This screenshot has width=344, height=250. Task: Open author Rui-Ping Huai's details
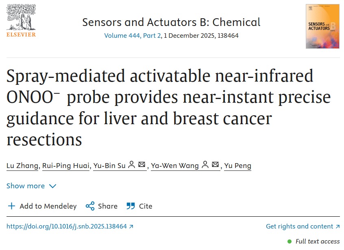tap(65, 166)
